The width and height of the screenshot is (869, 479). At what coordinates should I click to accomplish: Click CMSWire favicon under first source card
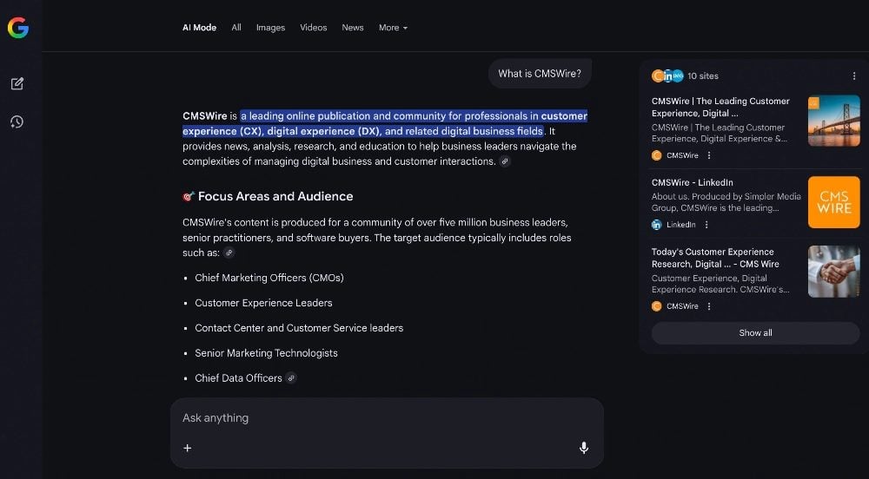point(657,155)
